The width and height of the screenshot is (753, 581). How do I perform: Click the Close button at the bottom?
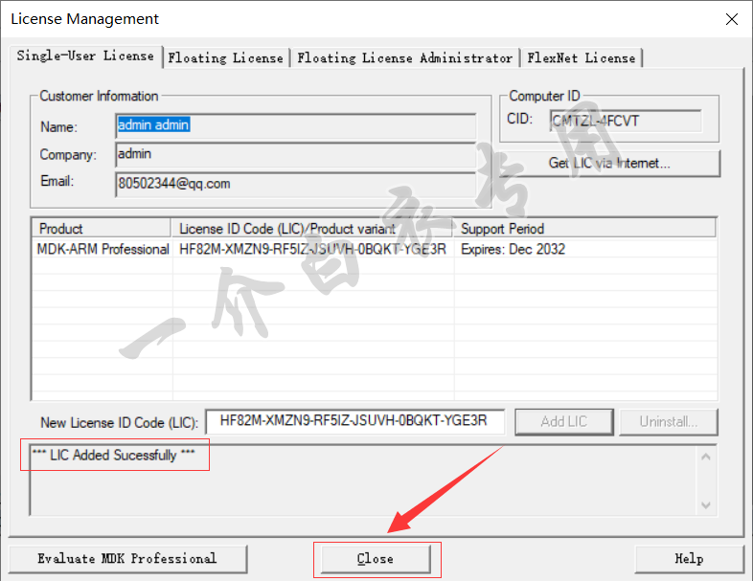[376, 559]
